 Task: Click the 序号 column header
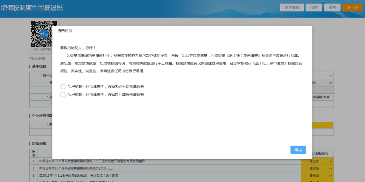pos(33,153)
